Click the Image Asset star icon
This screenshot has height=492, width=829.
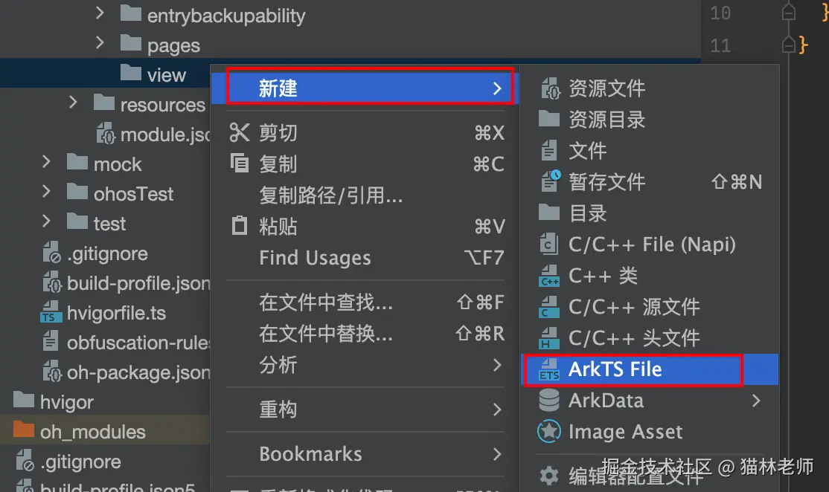[548, 431]
